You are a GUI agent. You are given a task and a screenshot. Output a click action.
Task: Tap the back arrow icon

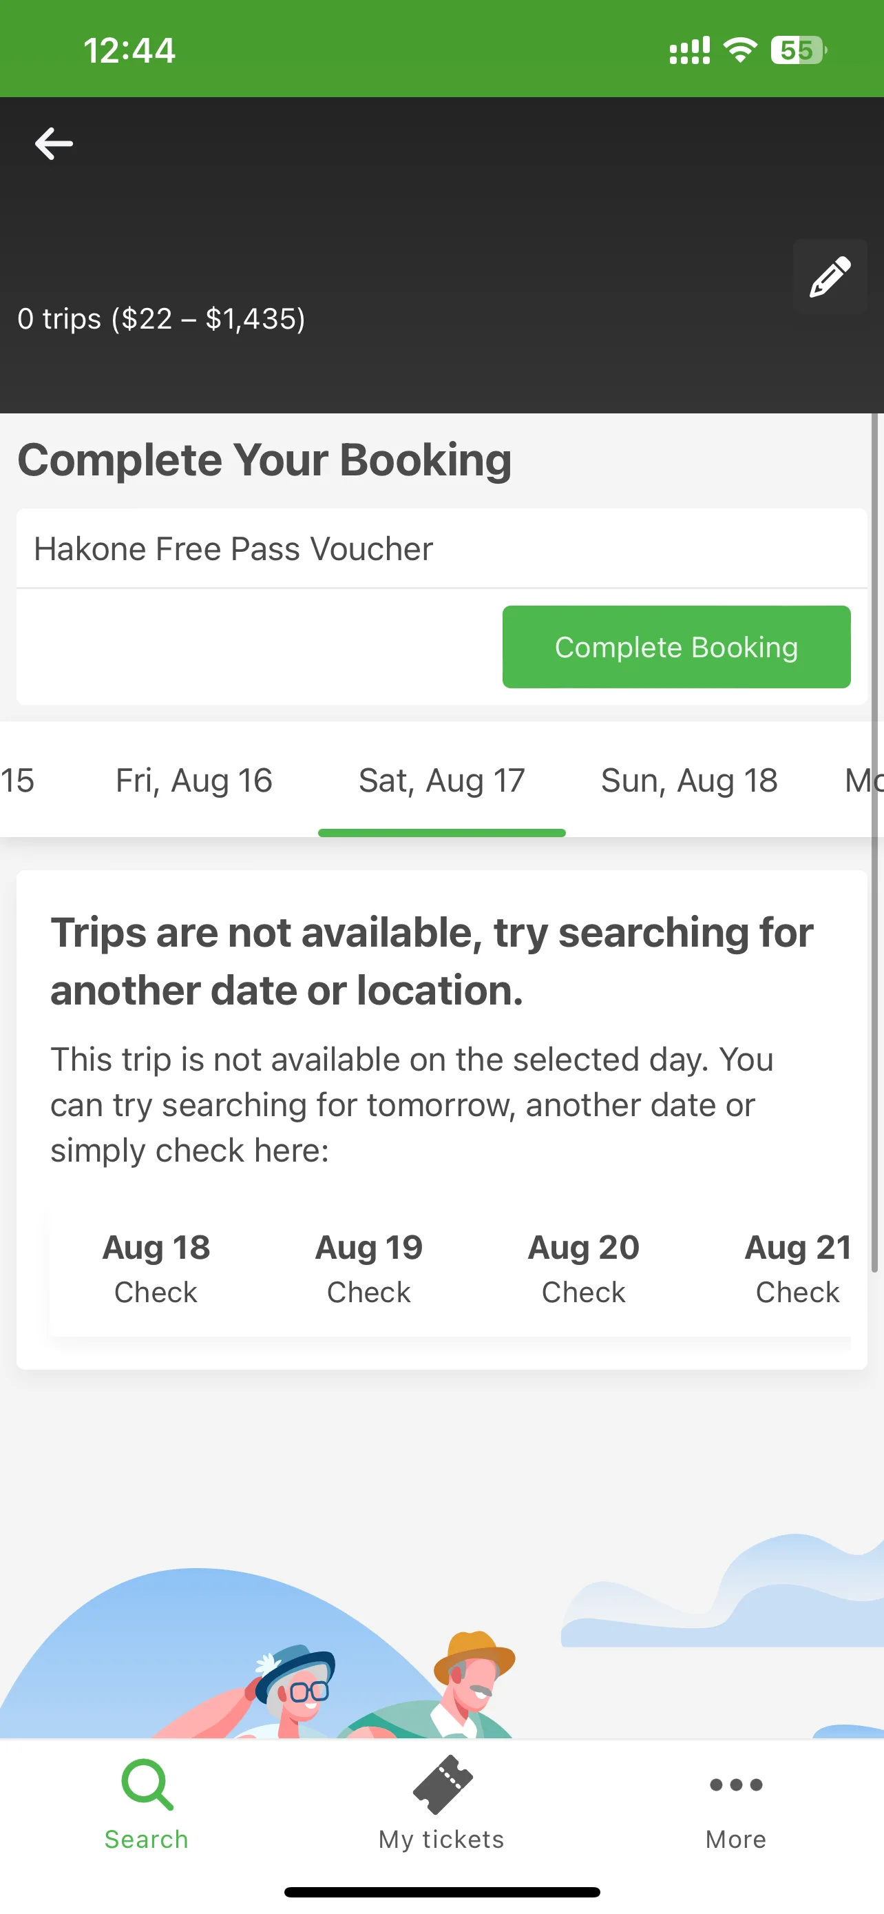click(54, 143)
